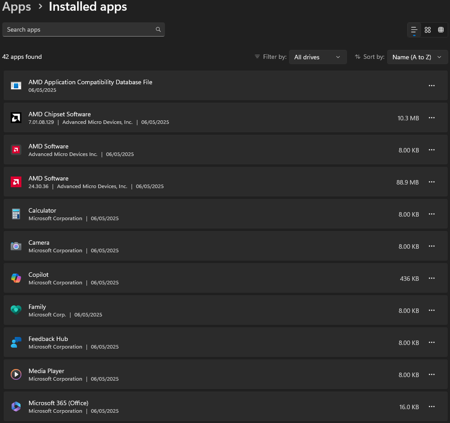This screenshot has width=450, height=423.
Task: Open more options for AMD Application Compatibility Database File
Action: [432, 86]
